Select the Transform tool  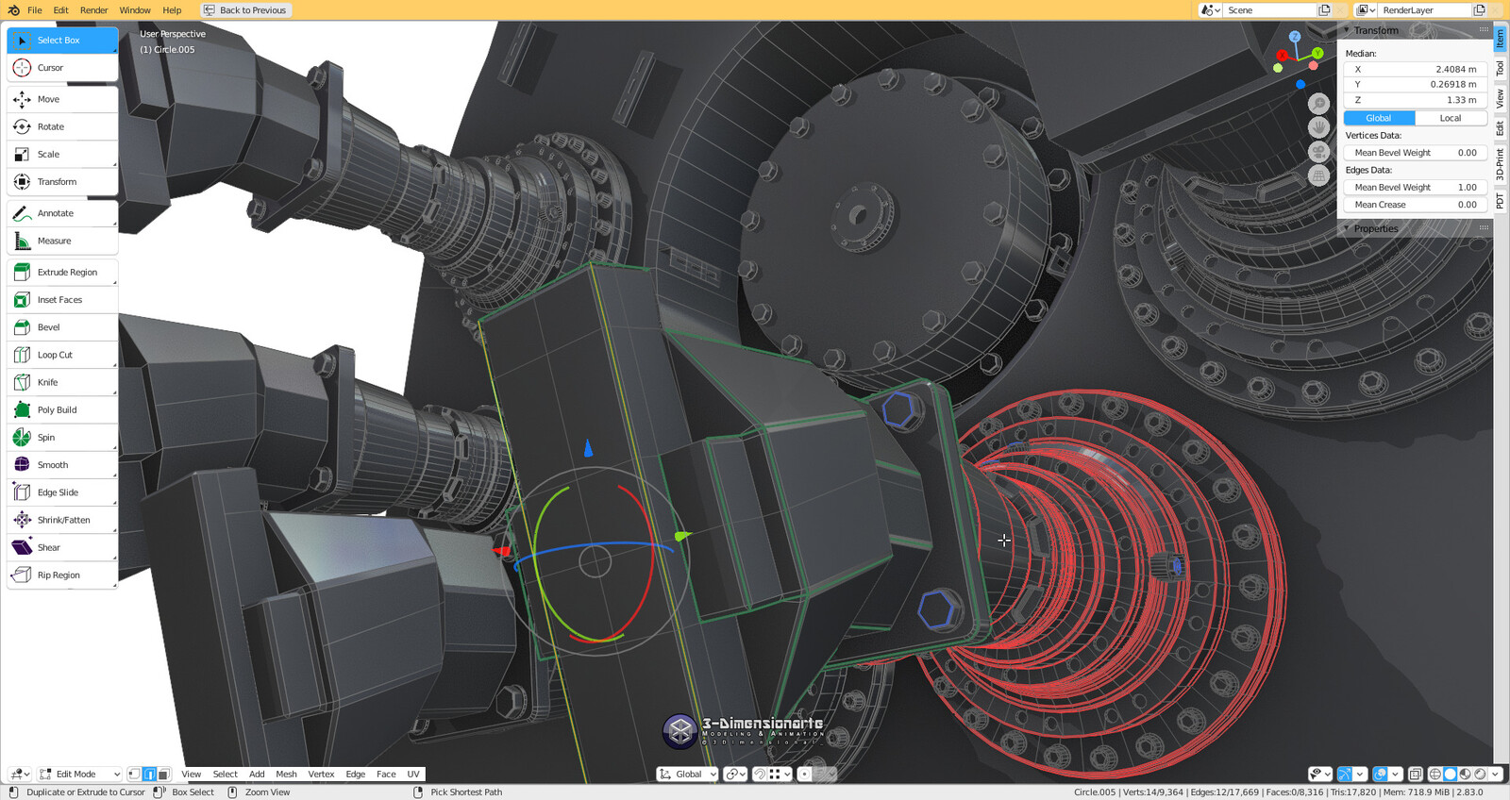tap(62, 181)
